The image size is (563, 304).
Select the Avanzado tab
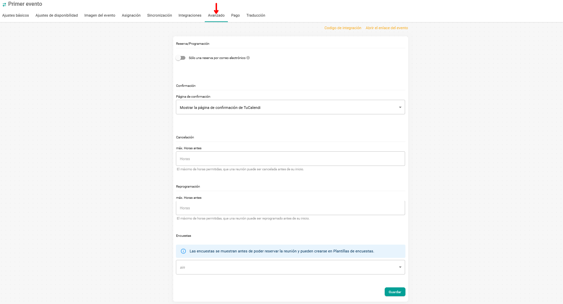pyautogui.click(x=216, y=16)
